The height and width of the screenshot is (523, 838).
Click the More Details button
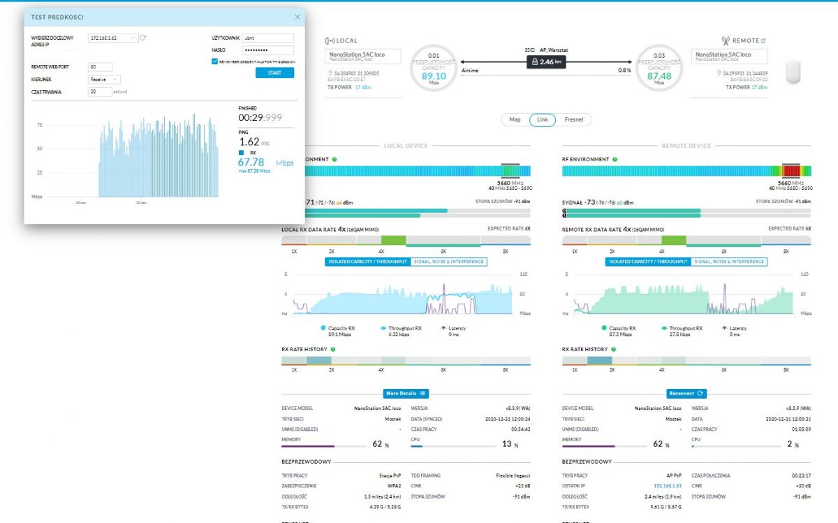[406, 393]
